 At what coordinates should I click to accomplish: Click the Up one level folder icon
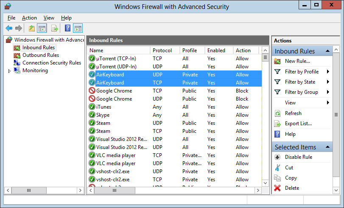point(32,28)
